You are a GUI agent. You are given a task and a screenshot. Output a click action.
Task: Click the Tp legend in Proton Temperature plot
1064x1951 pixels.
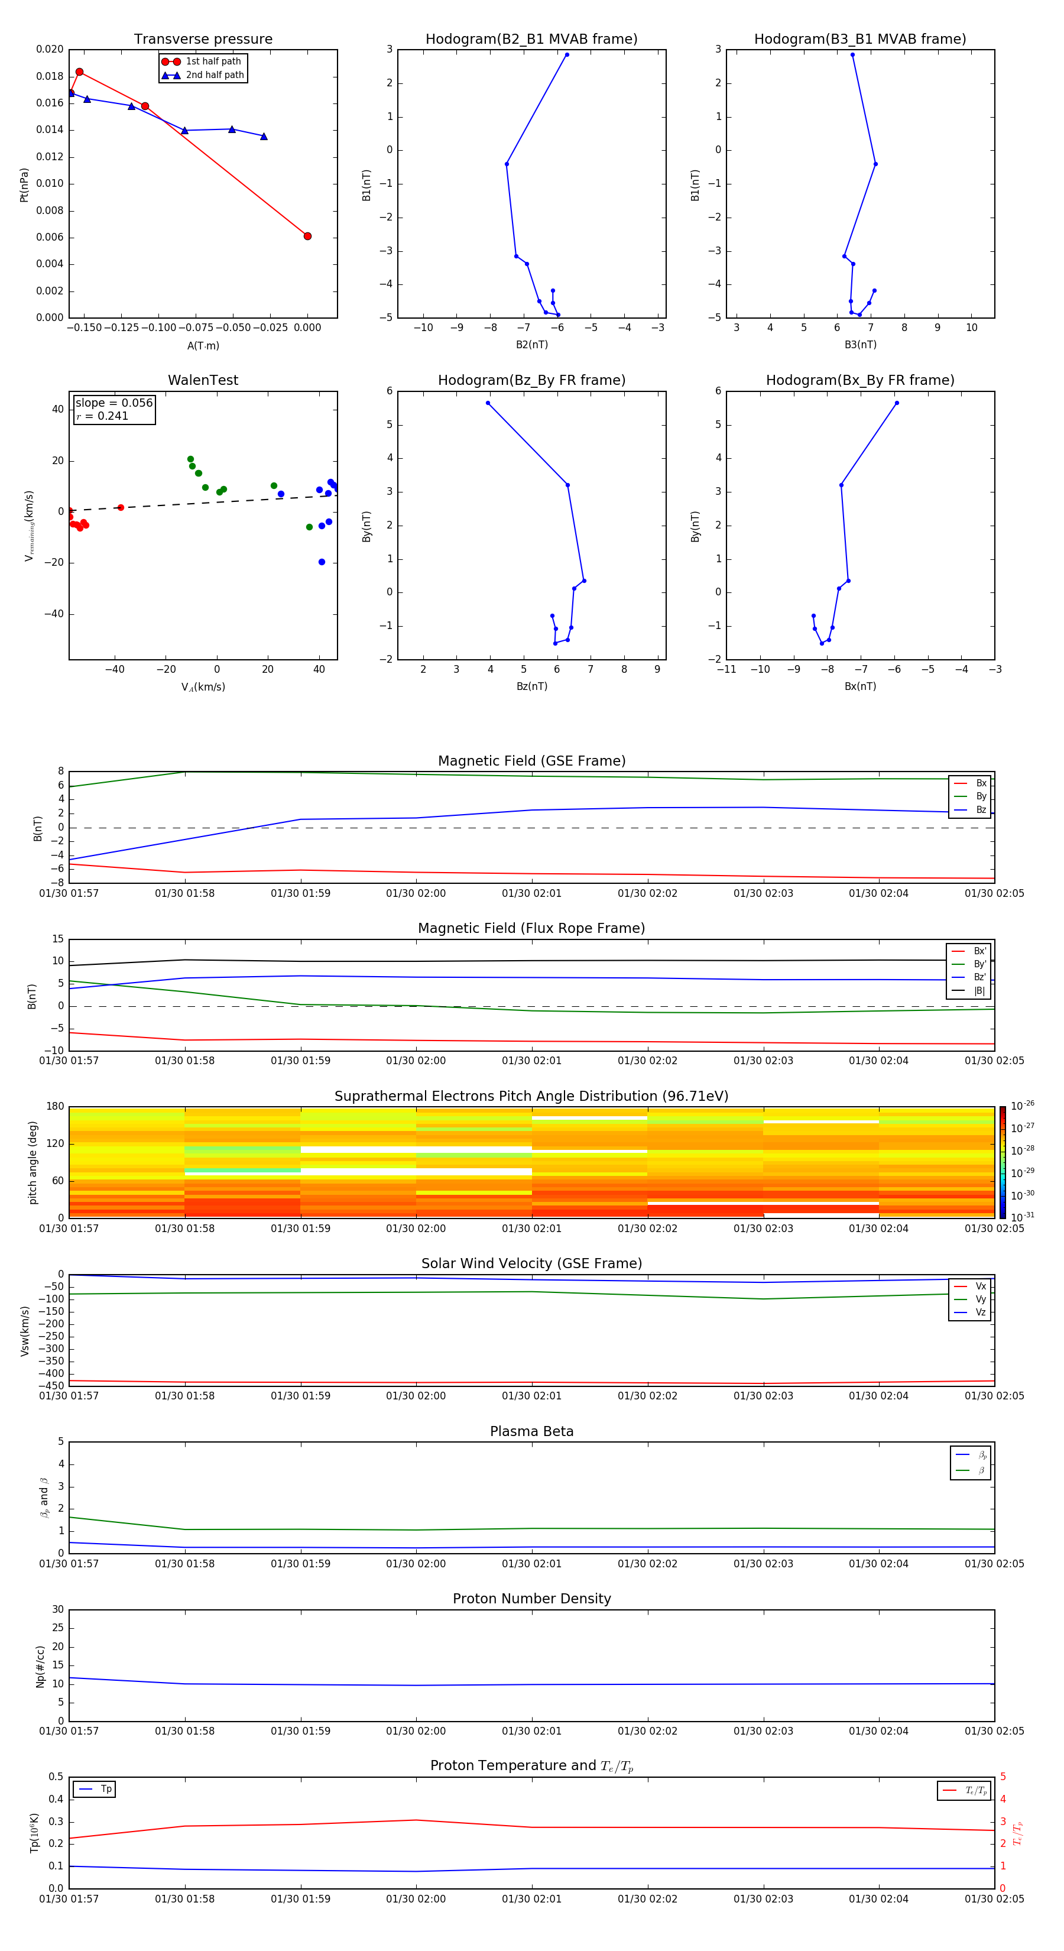[95, 1789]
